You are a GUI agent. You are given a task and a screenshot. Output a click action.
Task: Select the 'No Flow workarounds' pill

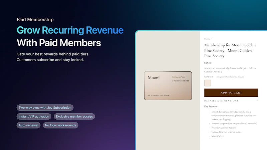pos(60,125)
